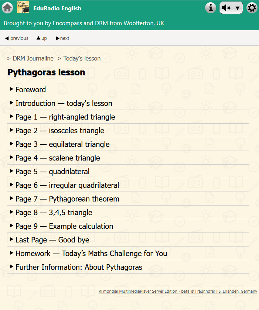The width and height of the screenshot is (259, 310).
Task: Open Page 6 — irregular quadrilateral
Action: [x=128, y=185]
